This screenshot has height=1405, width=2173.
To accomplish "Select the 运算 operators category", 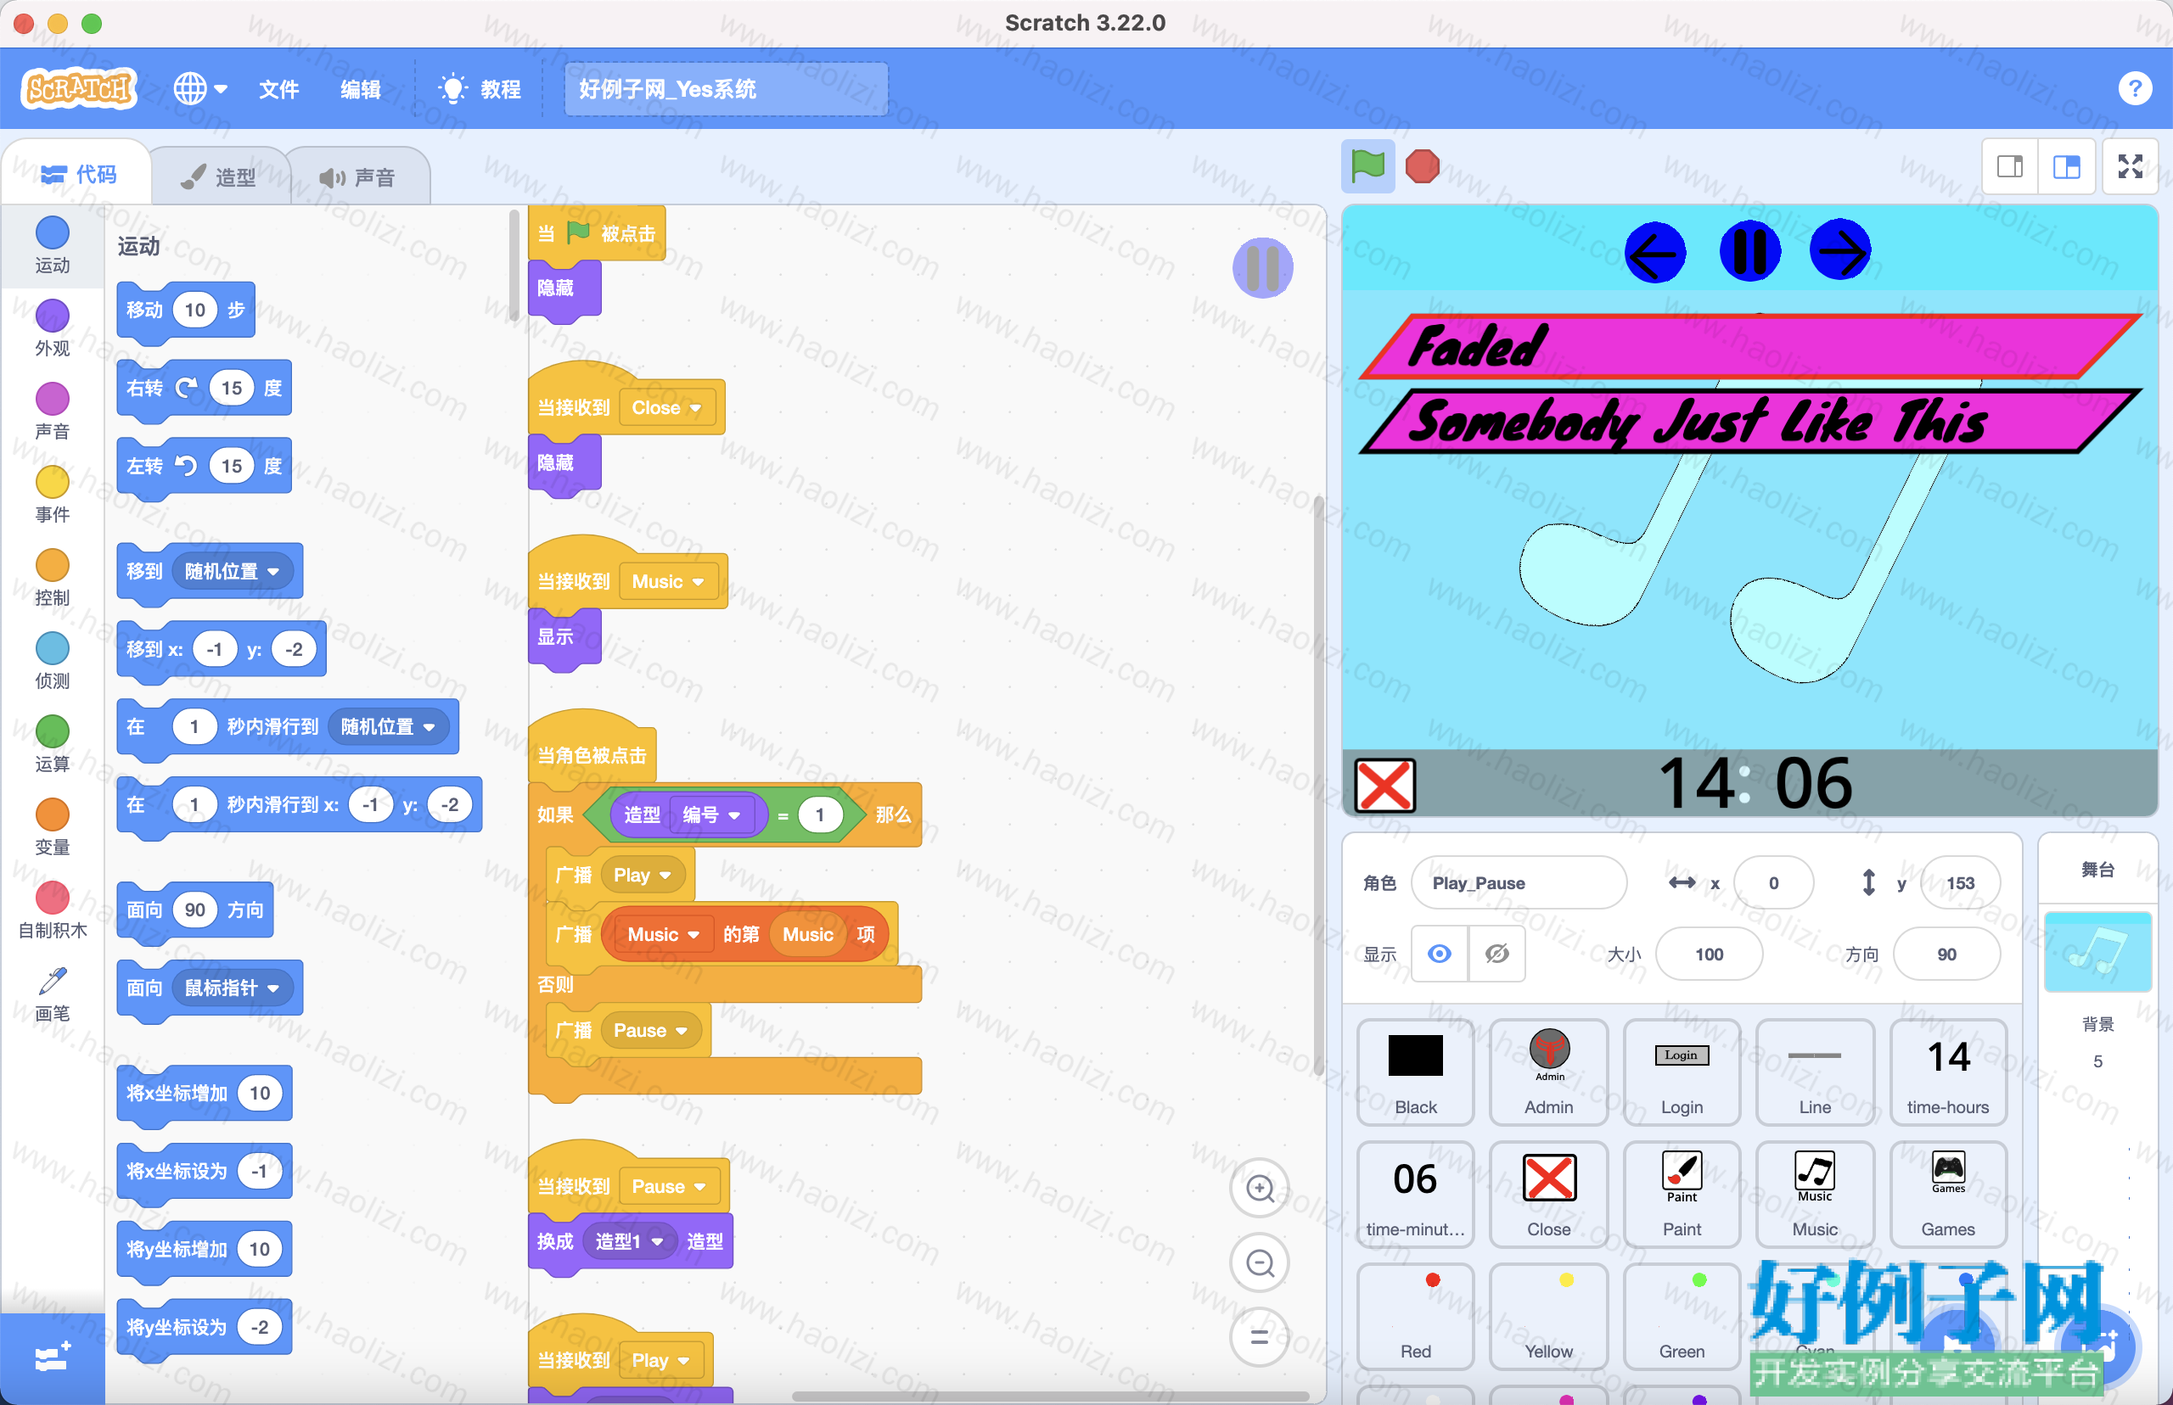I will tap(52, 742).
